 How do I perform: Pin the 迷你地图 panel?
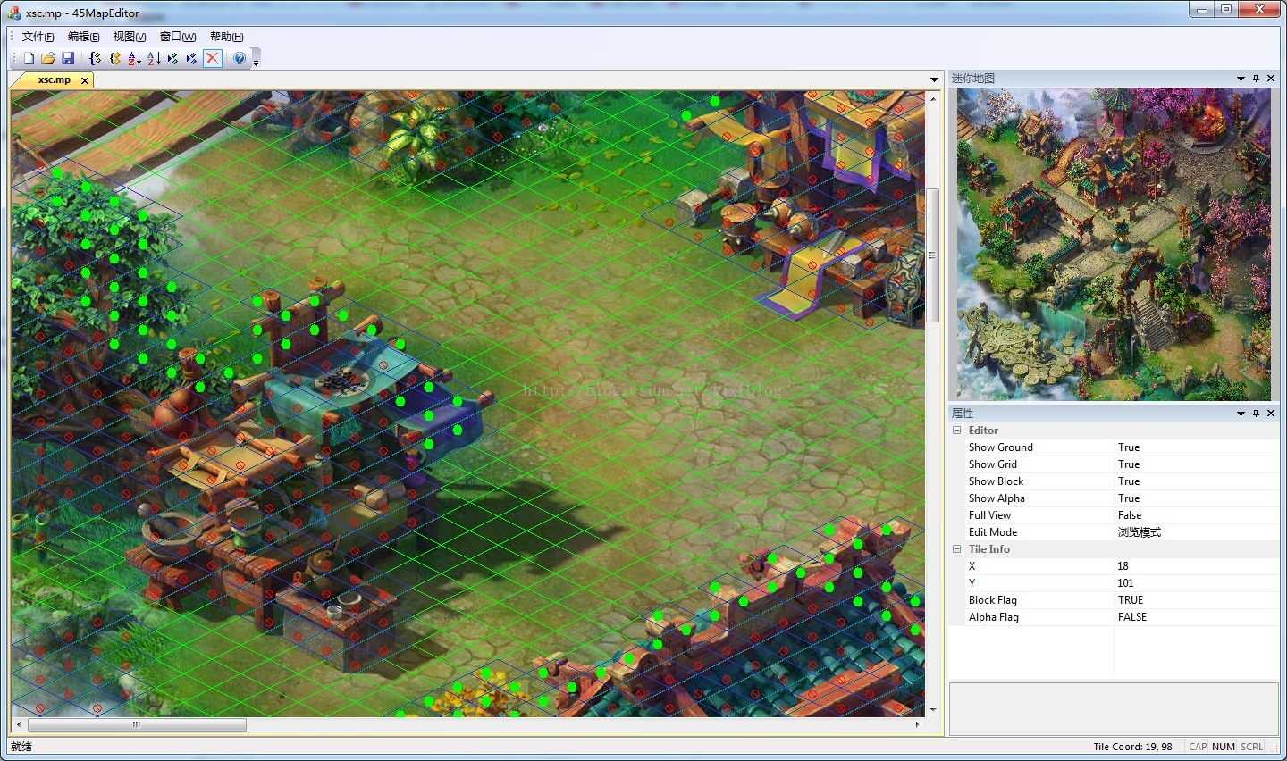[x=1256, y=79]
